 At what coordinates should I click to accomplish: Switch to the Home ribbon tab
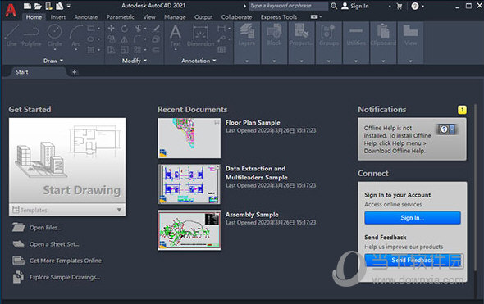[34, 17]
